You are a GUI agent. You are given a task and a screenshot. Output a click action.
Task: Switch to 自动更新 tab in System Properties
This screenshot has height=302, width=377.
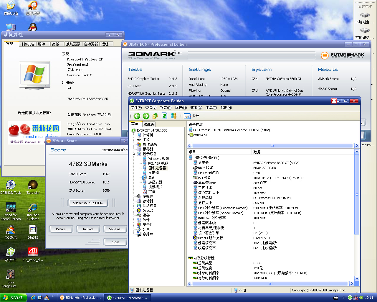pos(91,44)
